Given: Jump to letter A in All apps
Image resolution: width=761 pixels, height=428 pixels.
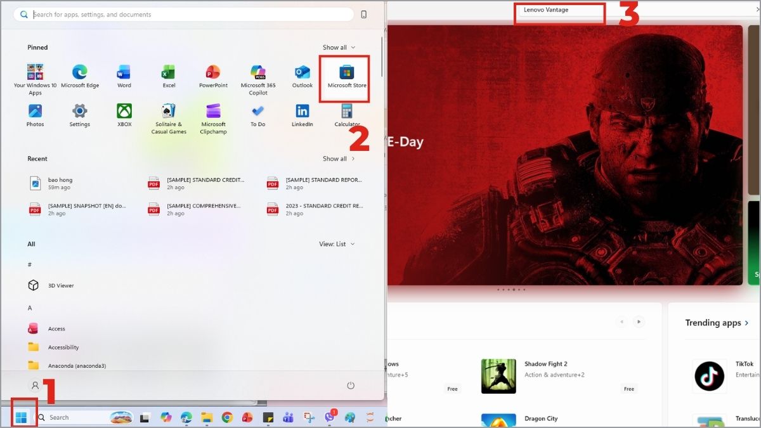Looking at the screenshot, I should click(30, 308).
